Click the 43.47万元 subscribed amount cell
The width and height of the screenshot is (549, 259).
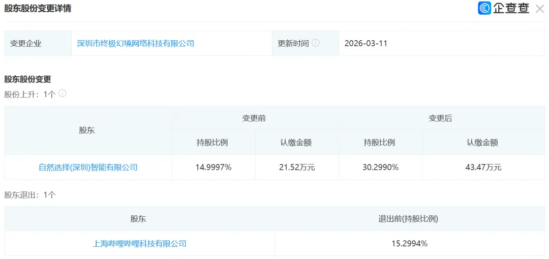pos(484,167)
